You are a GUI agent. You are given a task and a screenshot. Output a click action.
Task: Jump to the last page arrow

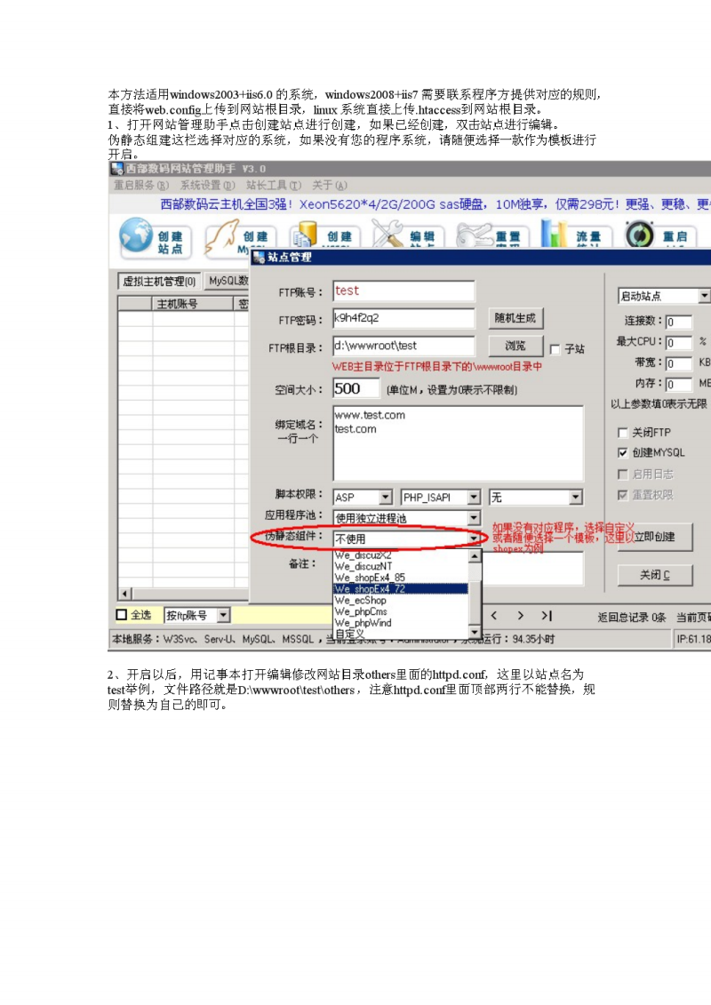547,615
